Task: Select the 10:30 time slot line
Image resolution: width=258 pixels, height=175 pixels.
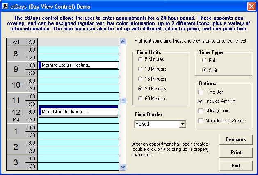Action: click(78, 89)
